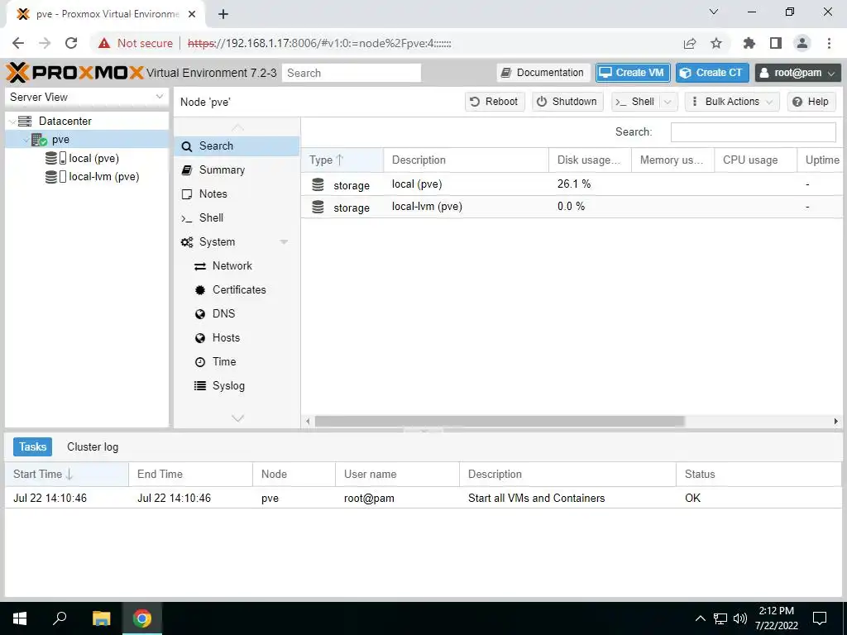847x635 pixels.
Task: Open the node Notes panel
Action: pyautogui.click(x=236, y=193)
